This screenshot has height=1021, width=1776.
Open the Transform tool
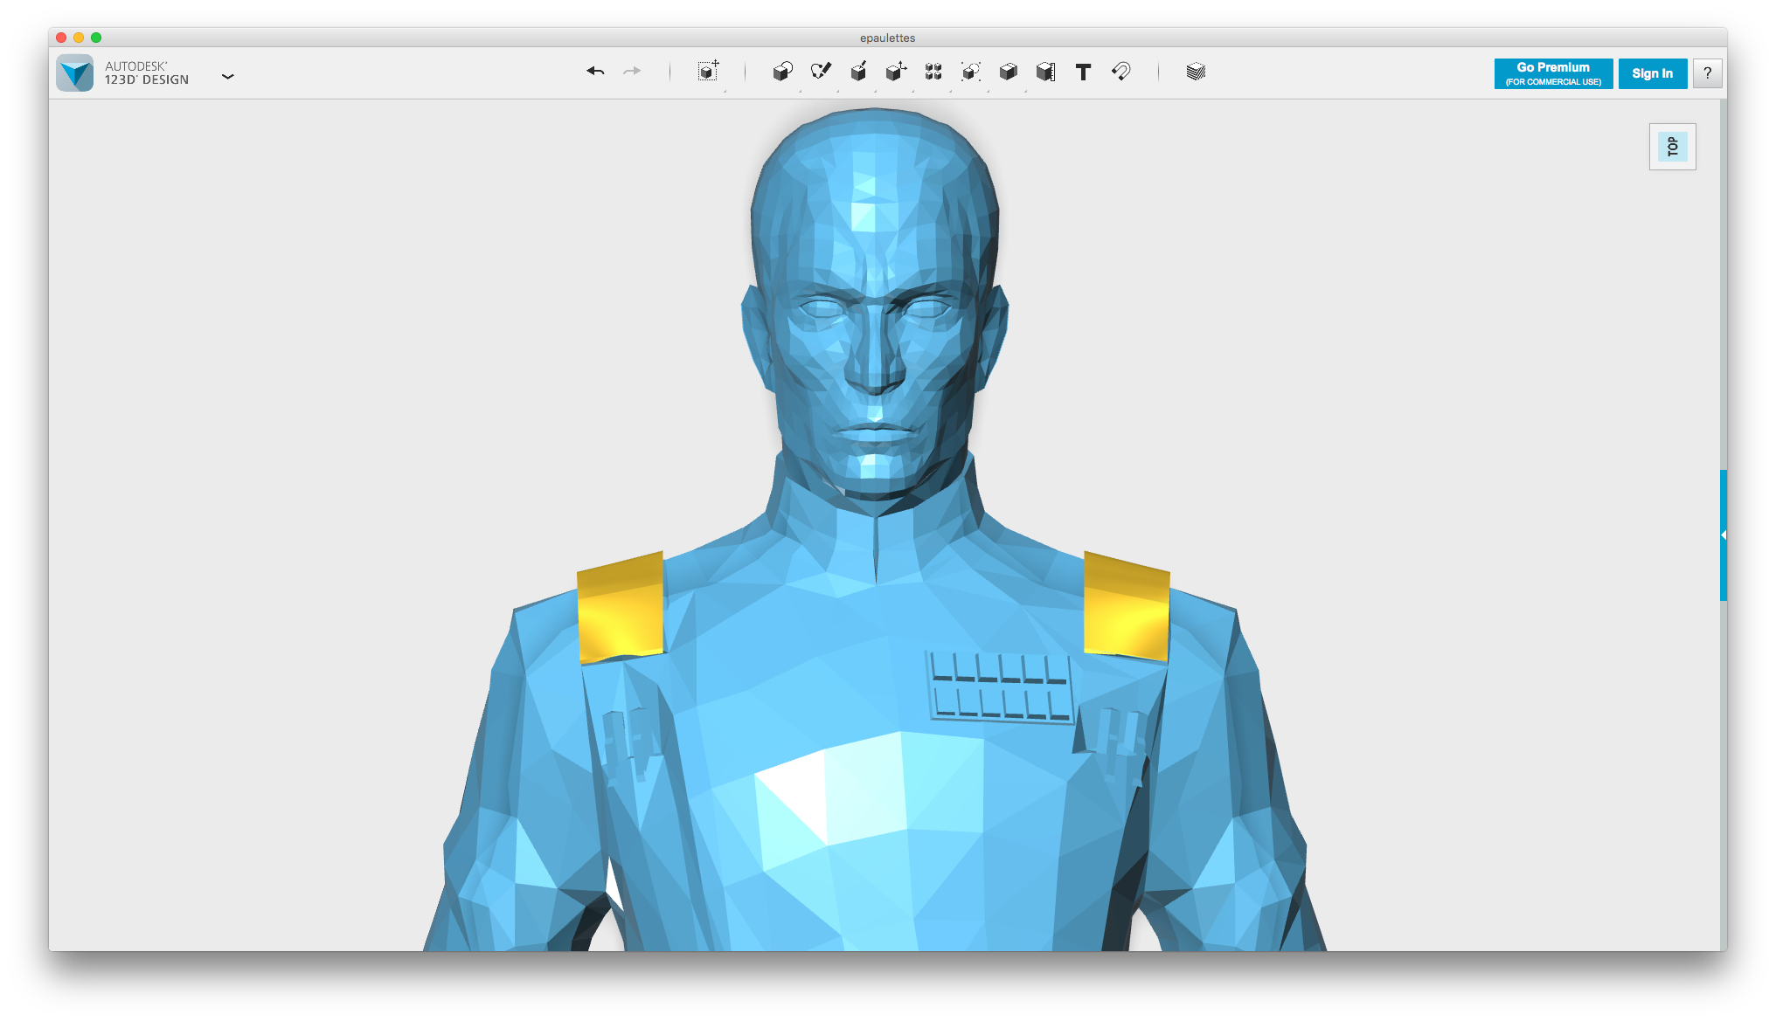(708, 72)
